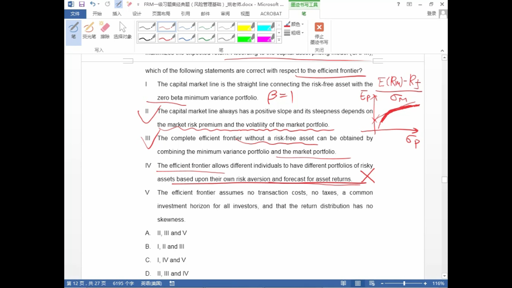This screenshot has width=512, height=288.
Task: Switch to the 审阅 (Review) ribbon tab
Action: [x=225, y=14]
